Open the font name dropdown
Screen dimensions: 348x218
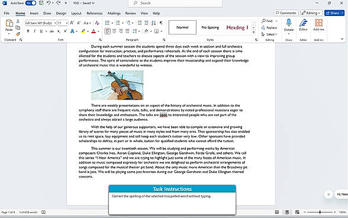tap(55, 23)
